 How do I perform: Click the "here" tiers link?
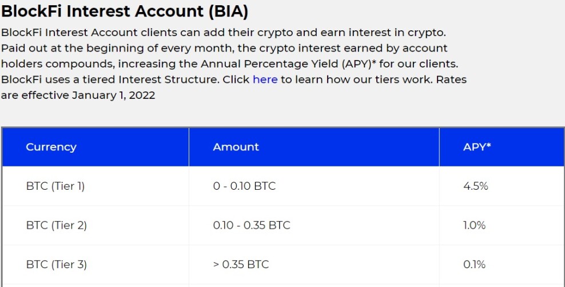point(265,79)
